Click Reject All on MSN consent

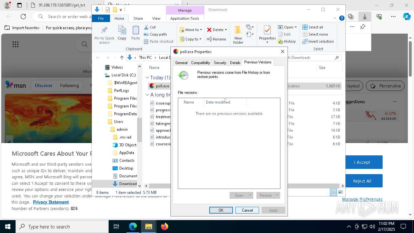click(362, 181)
